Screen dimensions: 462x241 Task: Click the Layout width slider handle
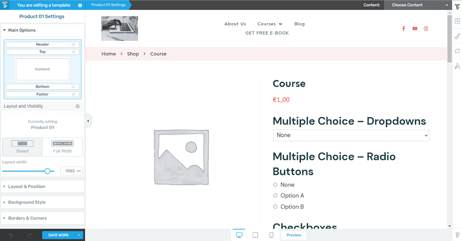click(48, 171)
